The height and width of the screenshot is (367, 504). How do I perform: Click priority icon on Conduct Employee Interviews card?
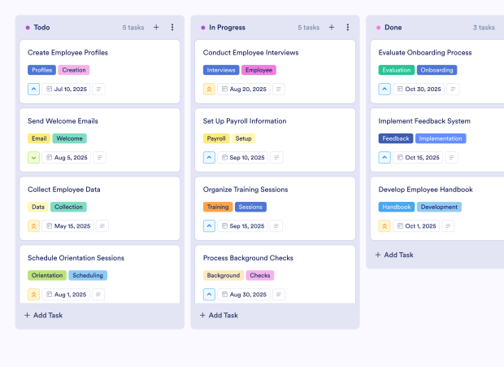(x=209, y=89)
